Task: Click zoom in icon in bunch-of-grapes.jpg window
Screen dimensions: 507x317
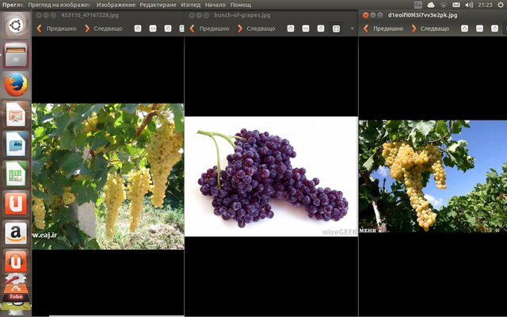Action: 290,29
